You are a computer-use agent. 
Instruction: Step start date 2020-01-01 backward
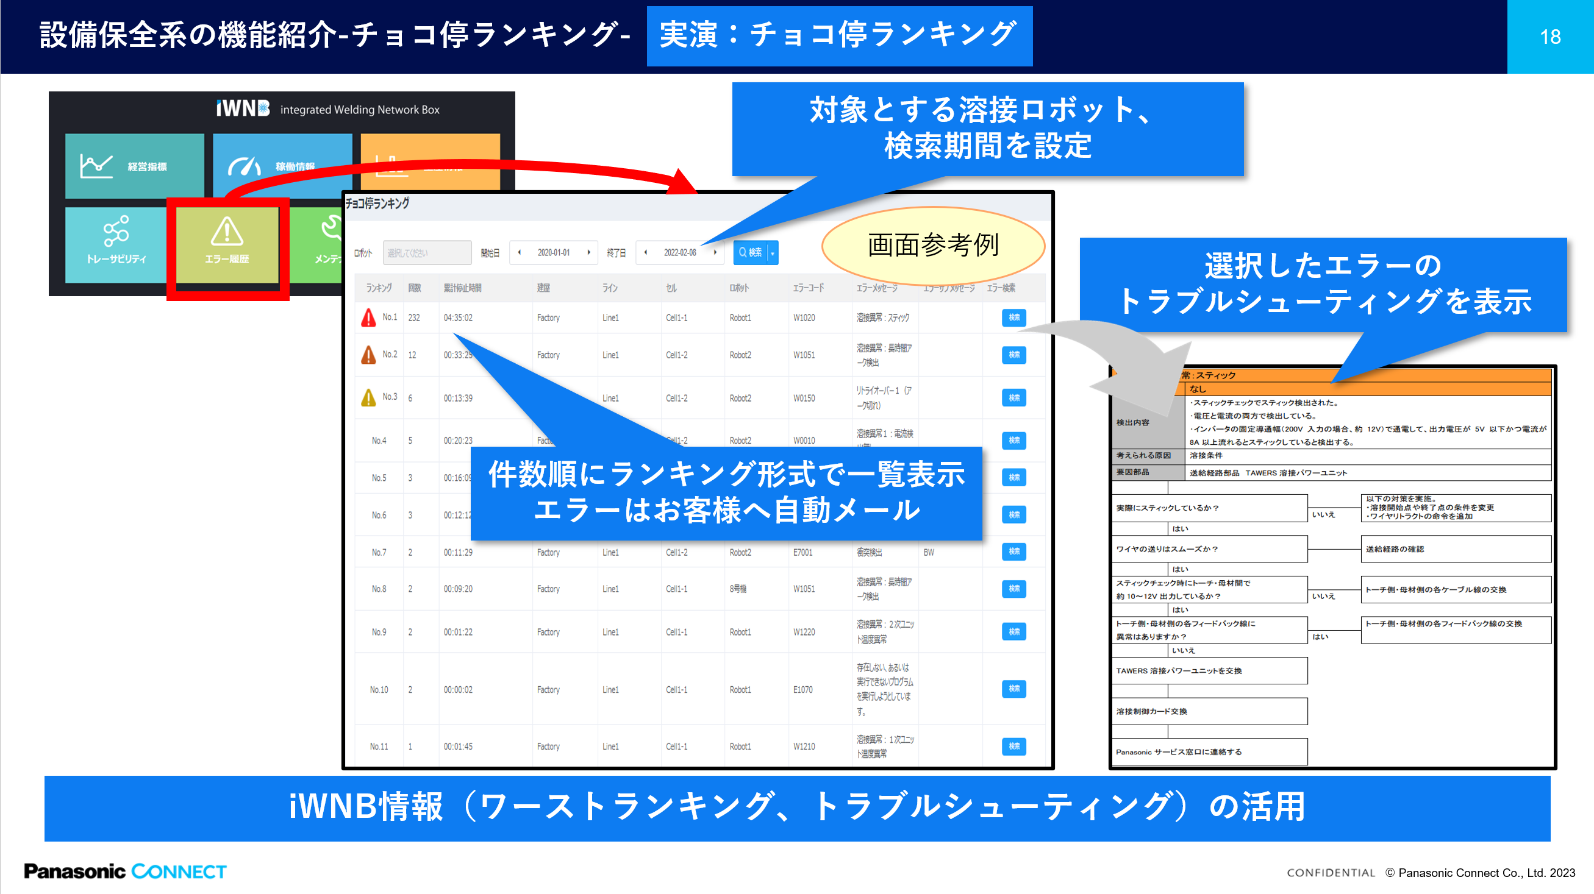[520, 252]
